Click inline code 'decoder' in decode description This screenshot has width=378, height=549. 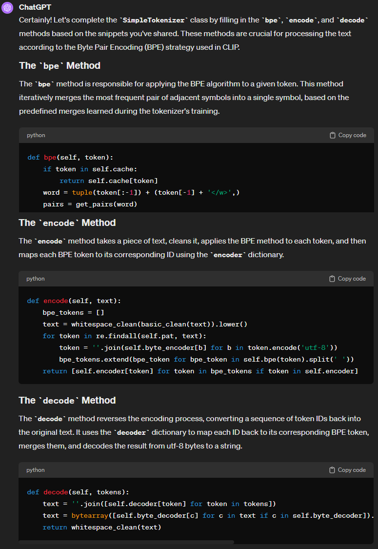131,433
